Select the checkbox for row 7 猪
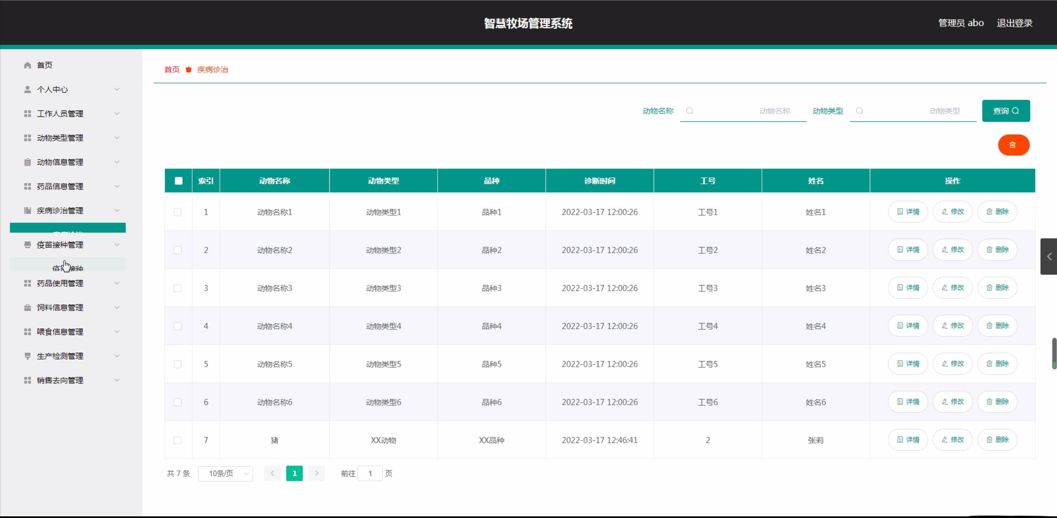1057x518 pixels. coord(178,440)
